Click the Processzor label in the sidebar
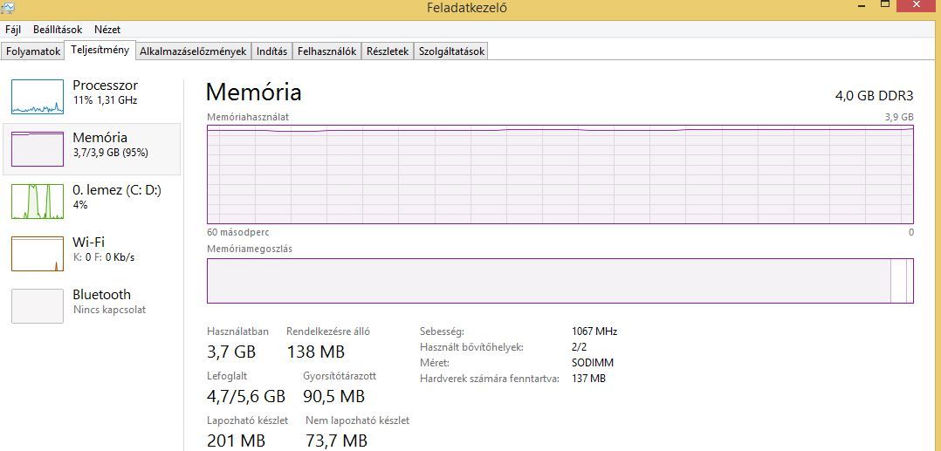 click(x=105, y=85)
